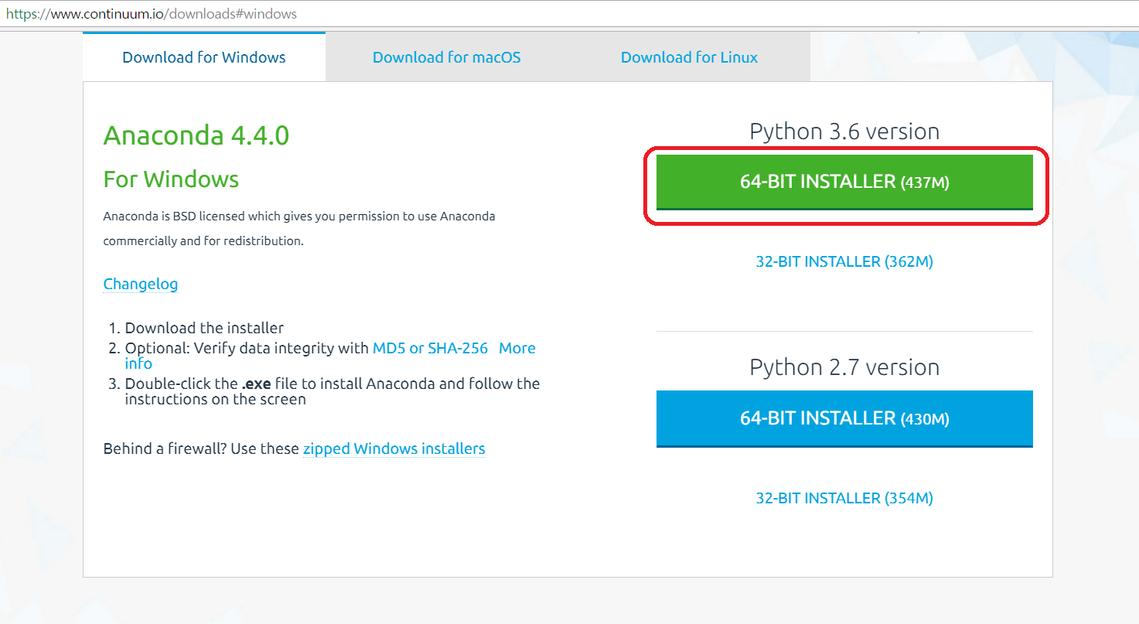Select the Download for Linux tab
The height and width of the screenshot is (624, 1139).
pyautogui.click(x=689, y=57)
